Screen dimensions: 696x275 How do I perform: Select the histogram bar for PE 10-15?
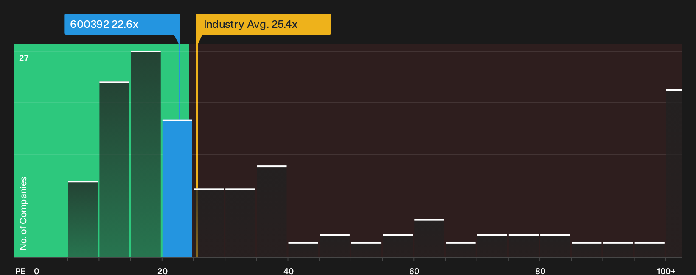pos(114,170)
